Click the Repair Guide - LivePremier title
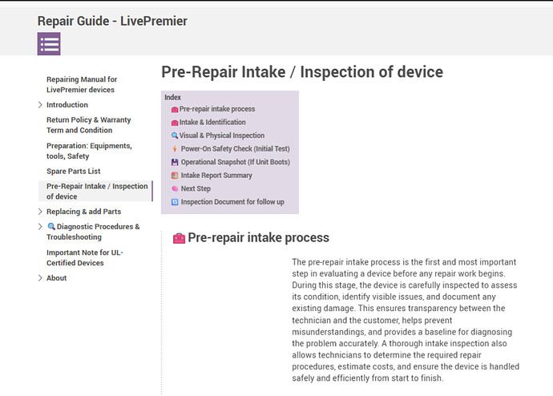Image resolution: width=553 pixels, height=396 pixels. tap(112, 21)
